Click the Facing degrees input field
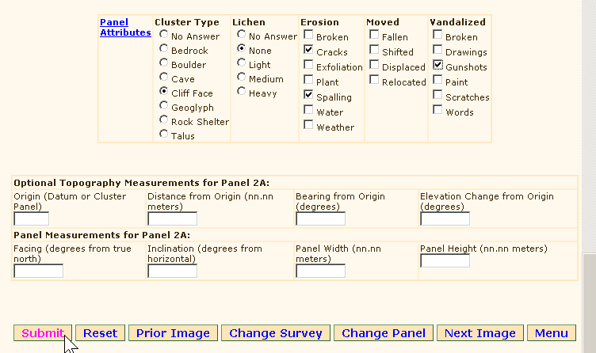 (x=38, y=271)
